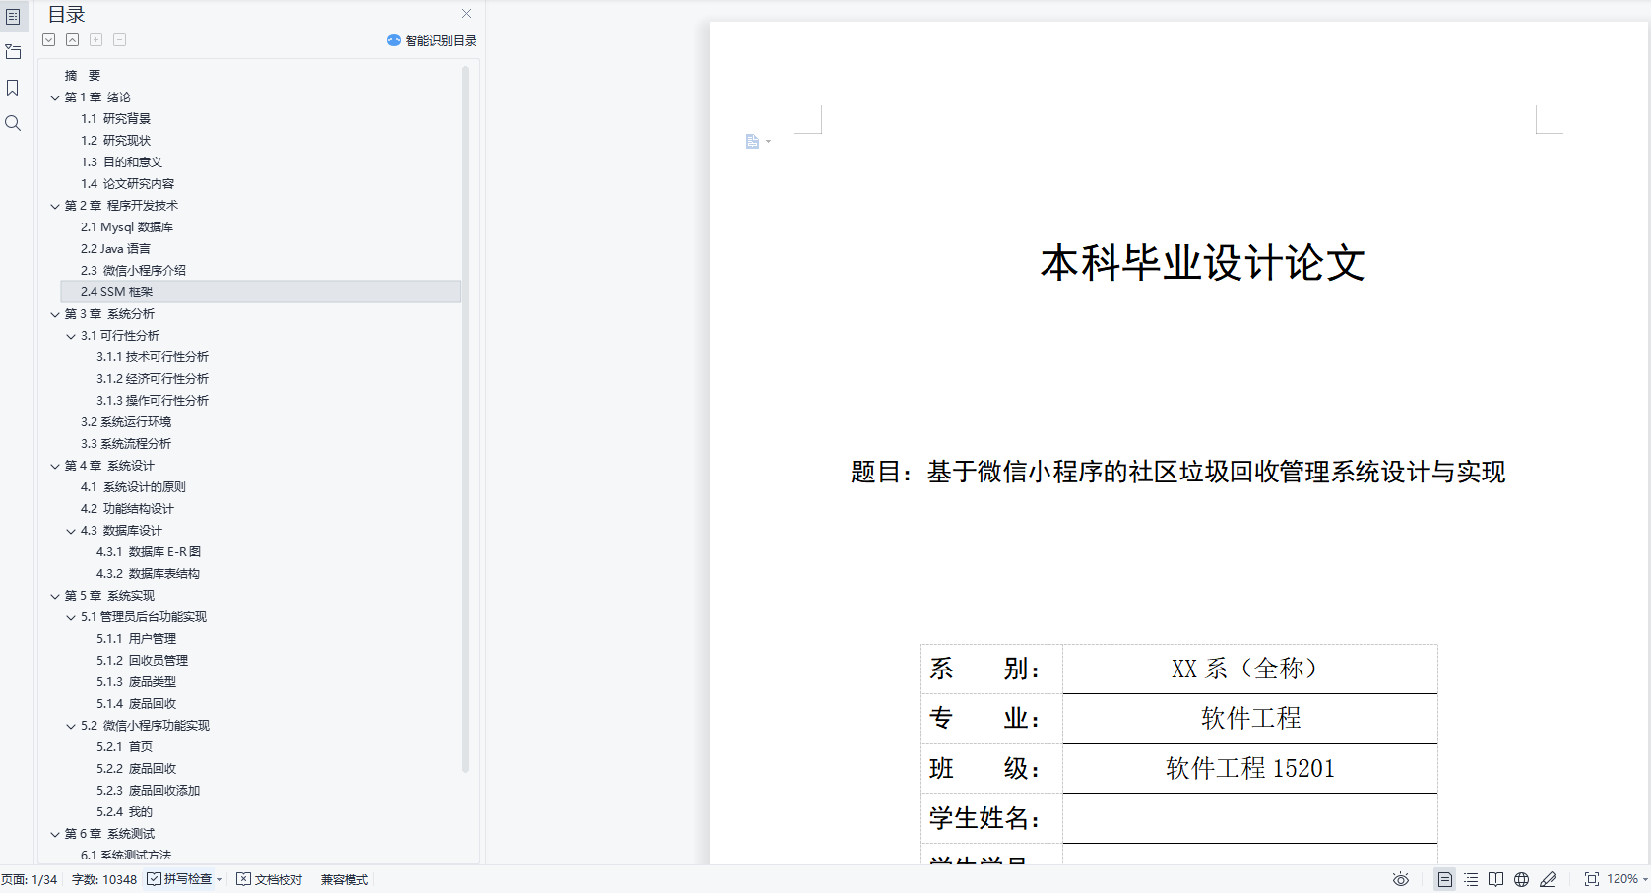Go to 5.1.2 回收员管理 heading

click(143, 661)
